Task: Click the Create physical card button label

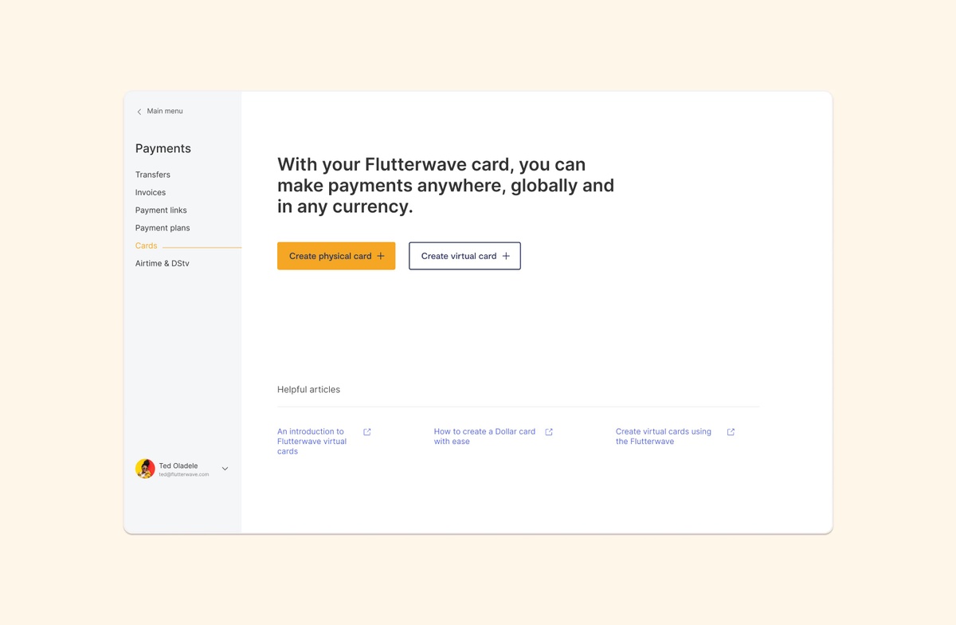Action: pos(331,256)
